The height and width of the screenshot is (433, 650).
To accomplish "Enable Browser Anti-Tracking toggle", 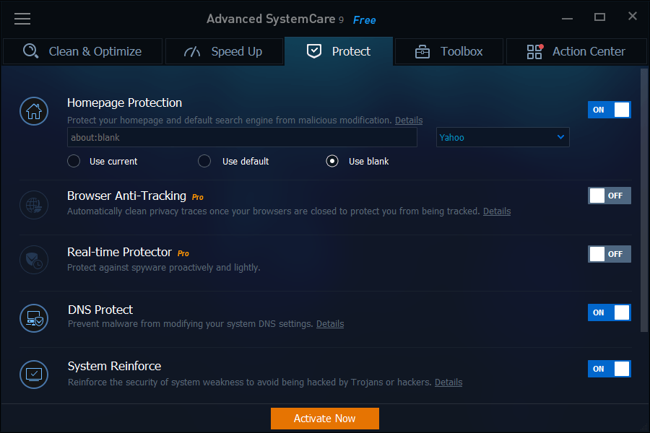I will click(x=610, y=196).
